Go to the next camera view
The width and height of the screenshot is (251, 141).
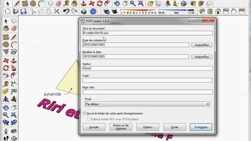pos(14,123)
